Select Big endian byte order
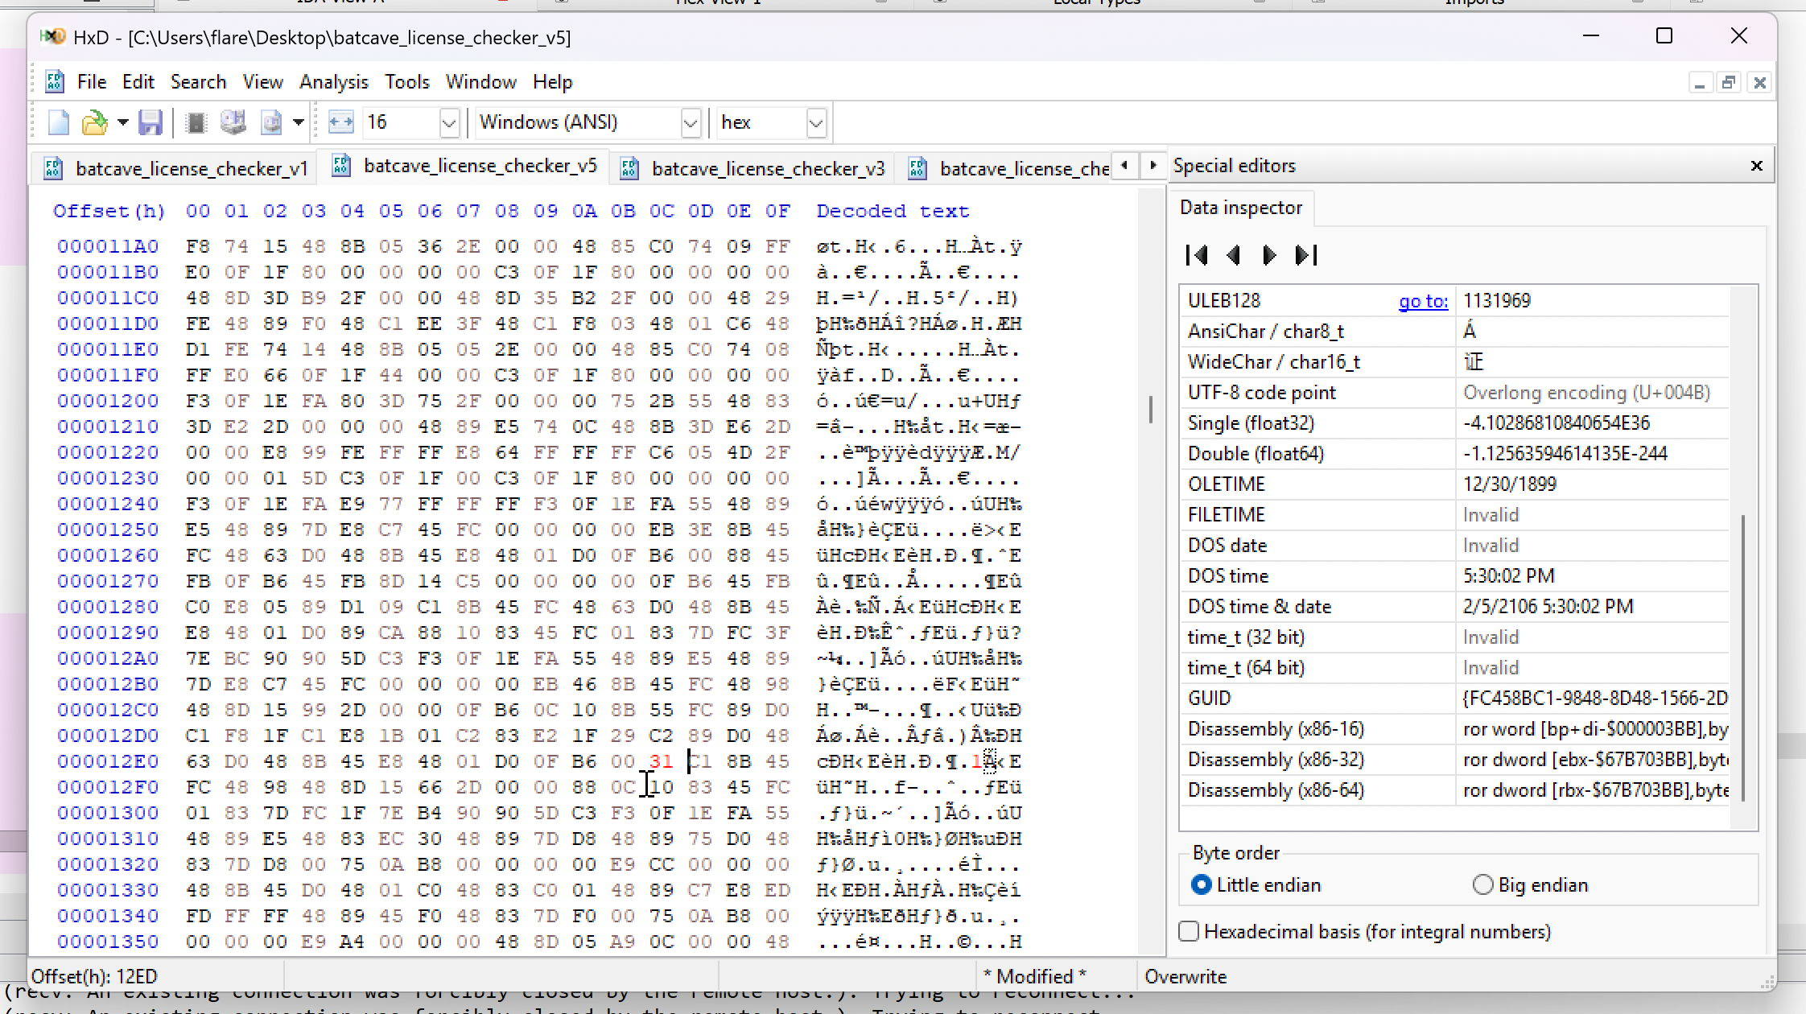Viewport: 1806px width, 1014px height. click(x=1529, y=885)
